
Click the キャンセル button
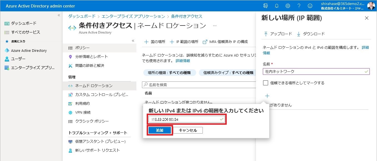click(188, 130)
